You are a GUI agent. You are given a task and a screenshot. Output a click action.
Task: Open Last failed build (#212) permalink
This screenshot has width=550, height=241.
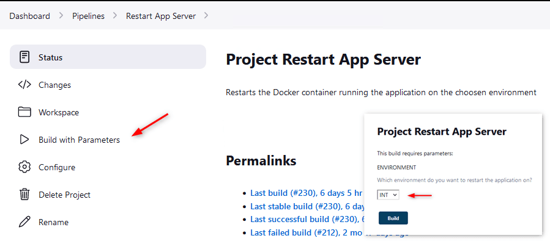(x=307, y=232)
